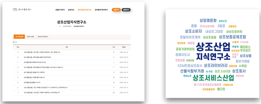The width and height of the screenshot is (261, 104).
Task: Click the 번호 column header
Action: tap(18, 47)
